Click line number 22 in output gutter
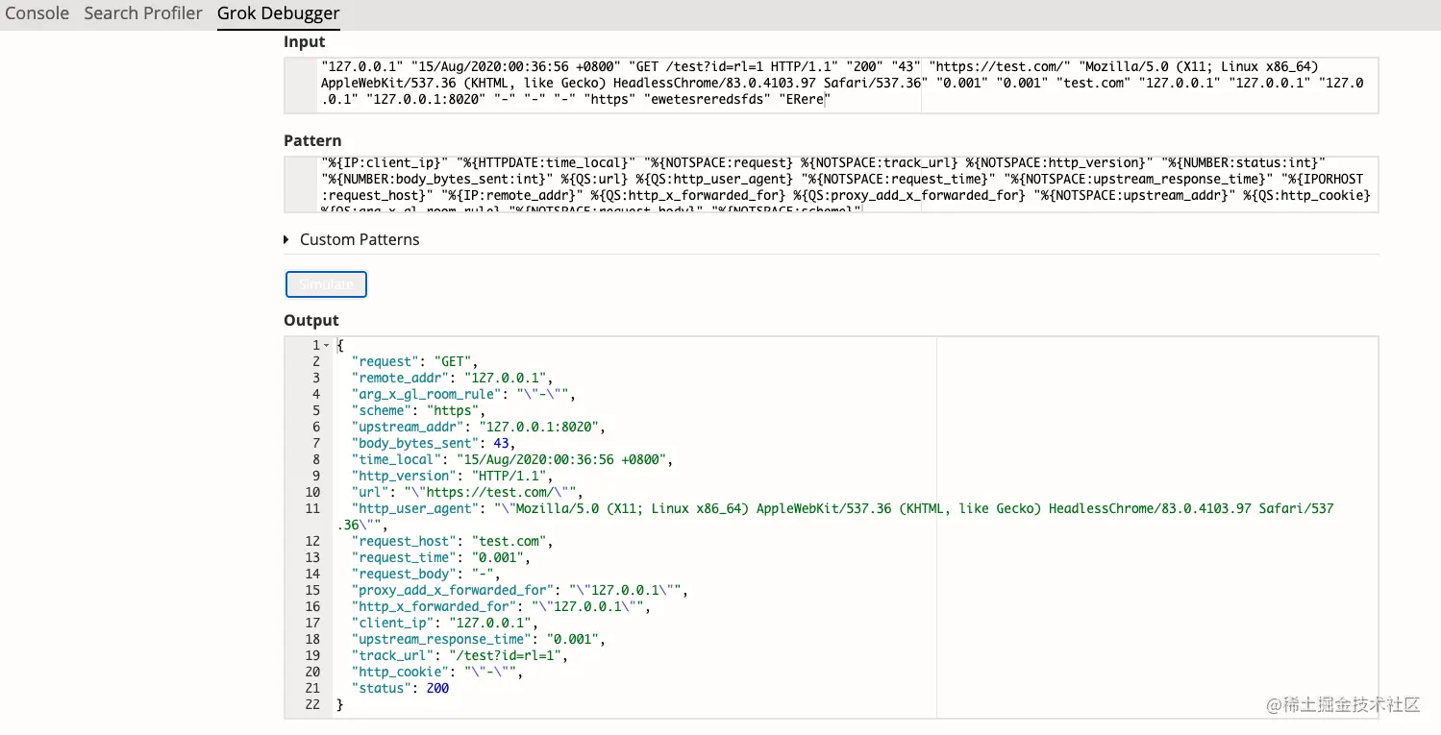The width and height of the screenshot is (1441, 735). 311,704
